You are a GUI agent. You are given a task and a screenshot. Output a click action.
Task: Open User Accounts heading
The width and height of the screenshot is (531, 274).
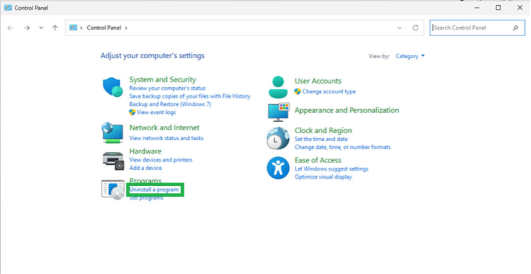(x=318, y=81)
